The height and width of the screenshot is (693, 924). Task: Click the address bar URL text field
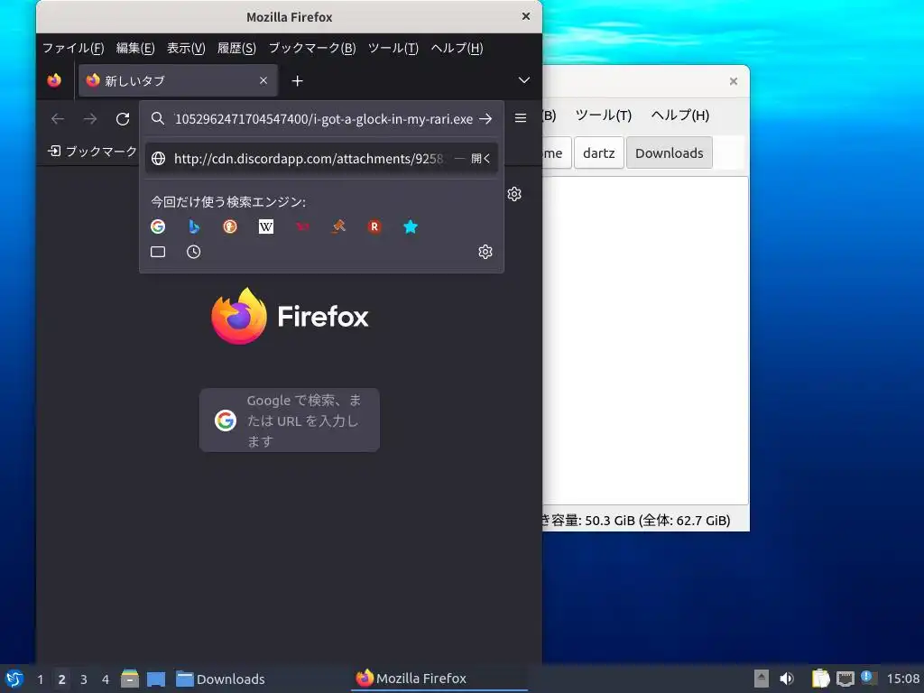[324, 119]
